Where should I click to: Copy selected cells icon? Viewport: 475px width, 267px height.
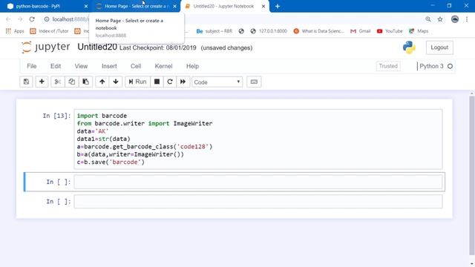pyautogui.click(x=71, y=82)
